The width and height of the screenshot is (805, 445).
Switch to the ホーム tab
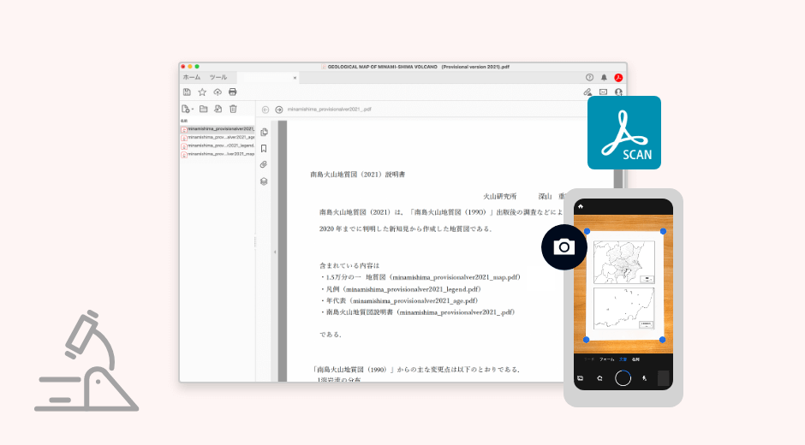coord(192,78)
